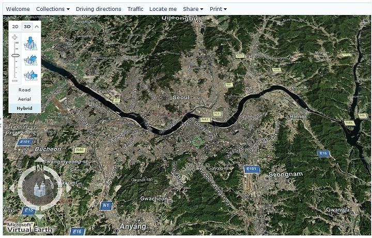This screenshot has width=372, height=238.
Task: Select Hybrid map style
Action: 25,108
